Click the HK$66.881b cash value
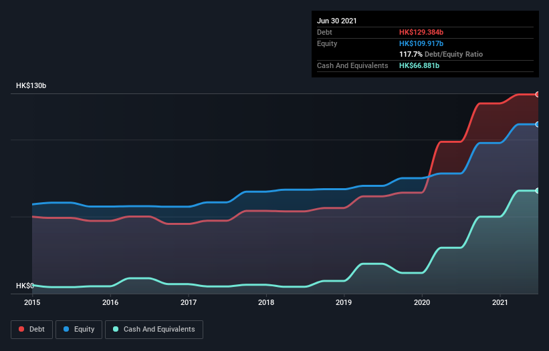 419,65
